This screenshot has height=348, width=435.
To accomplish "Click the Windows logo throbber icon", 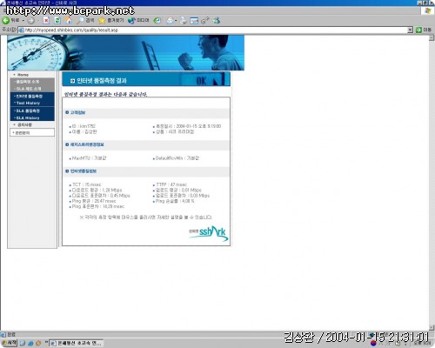I will point(427,10).
